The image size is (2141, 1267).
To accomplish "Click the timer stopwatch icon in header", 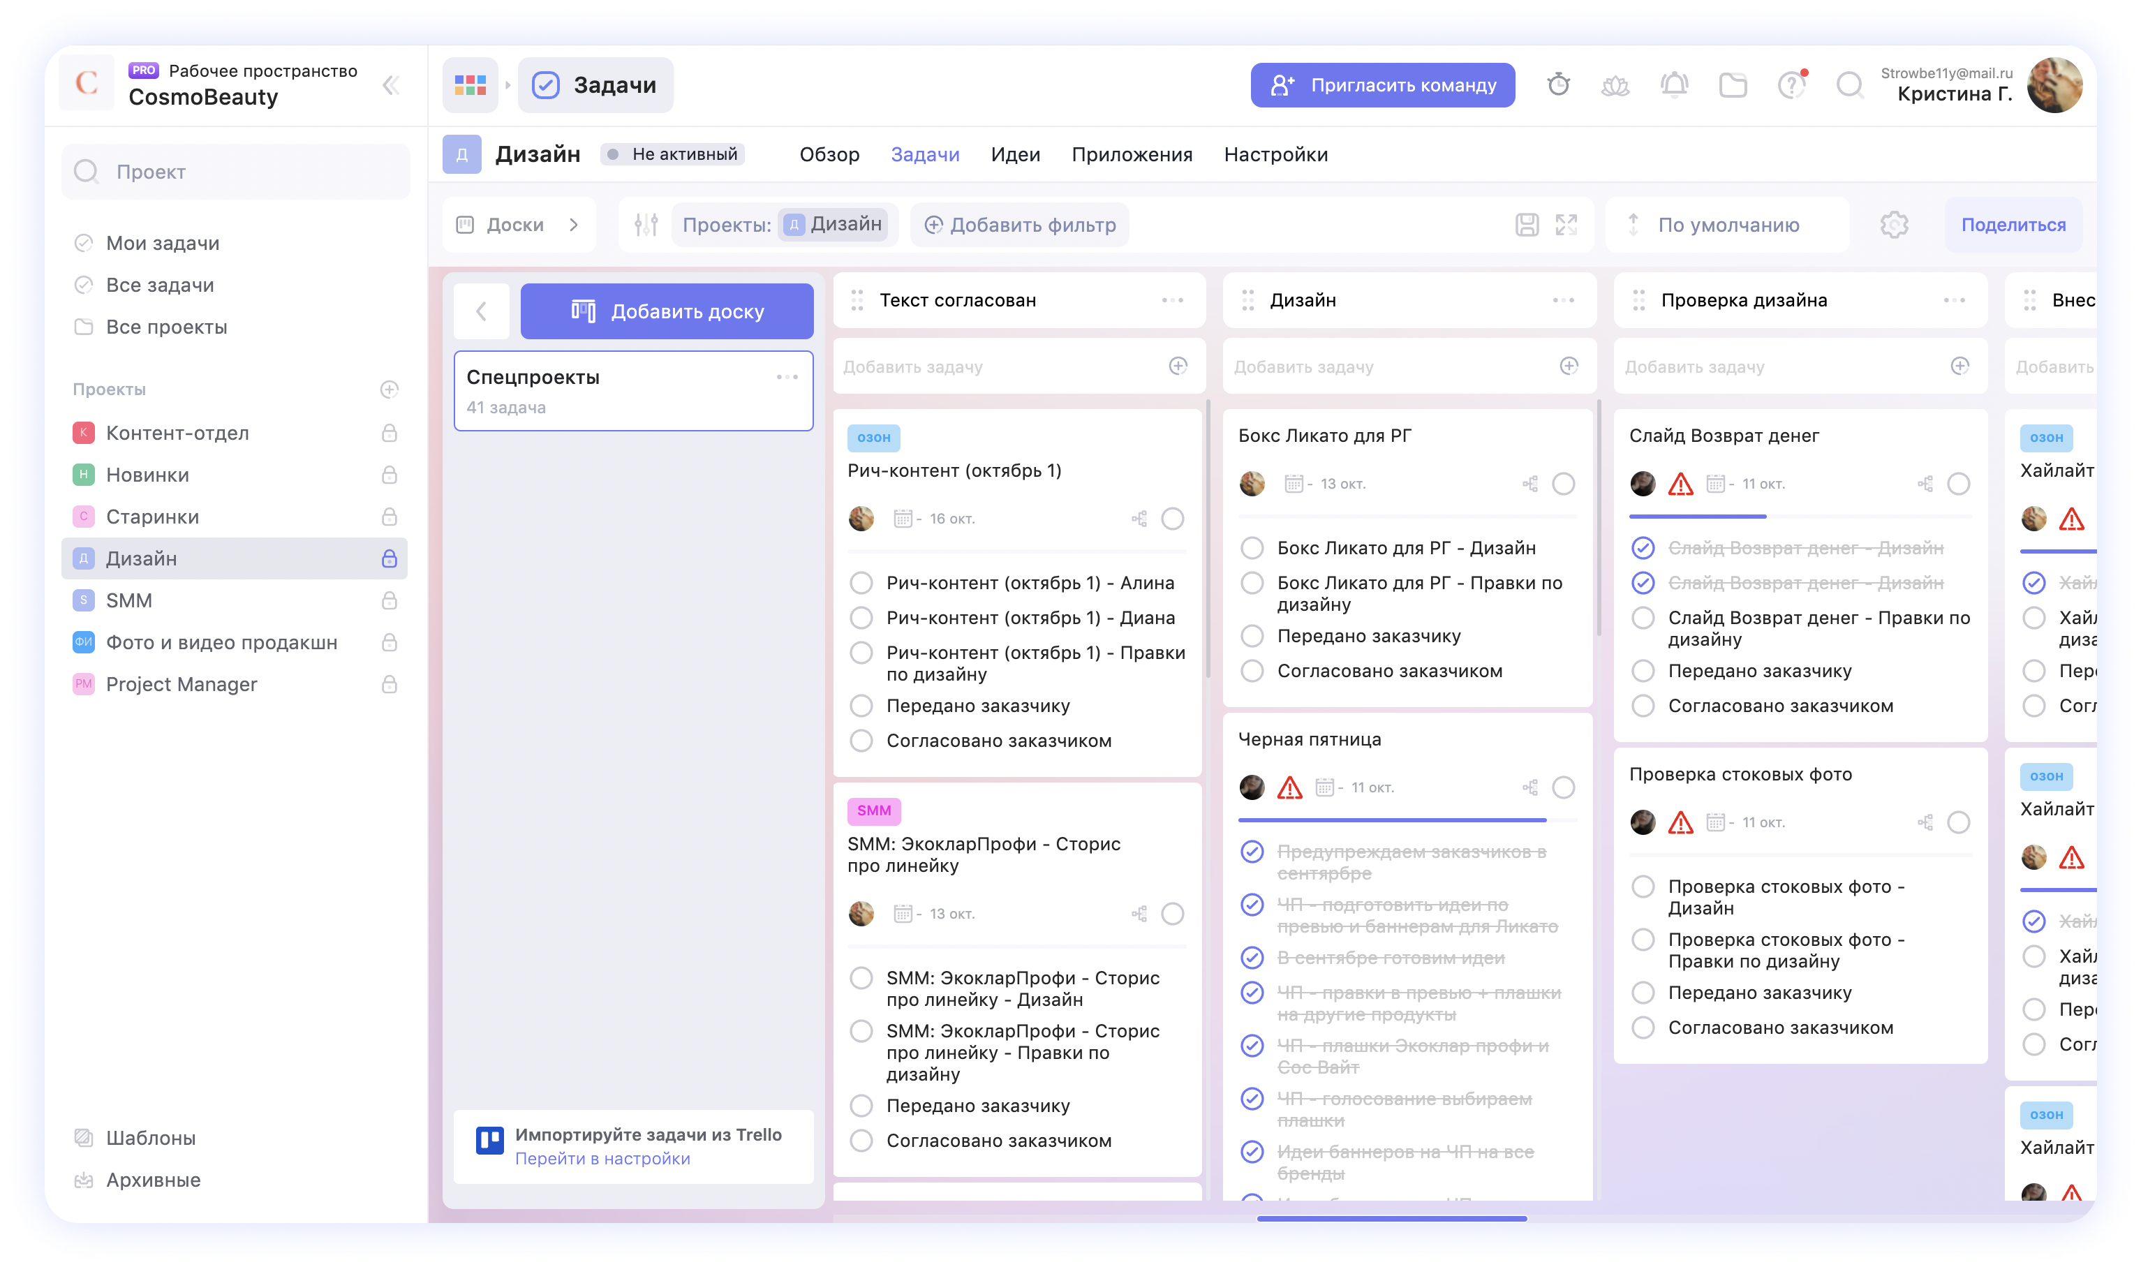I will pyautogui.click(x=1558, y=84).
